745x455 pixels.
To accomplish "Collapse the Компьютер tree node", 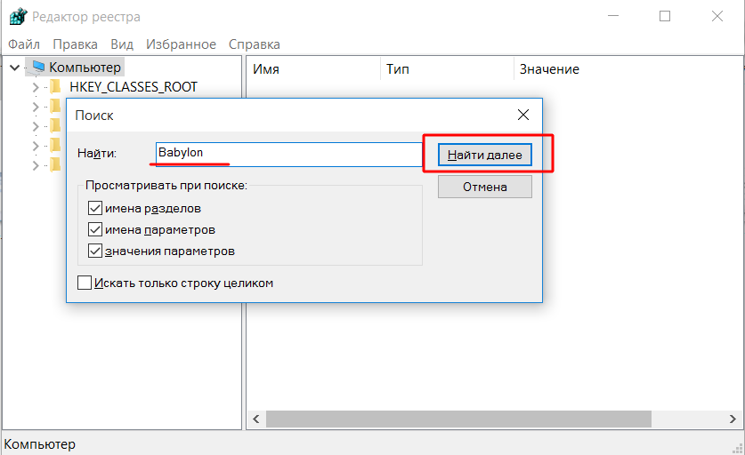I will click(x=14, y=68).
